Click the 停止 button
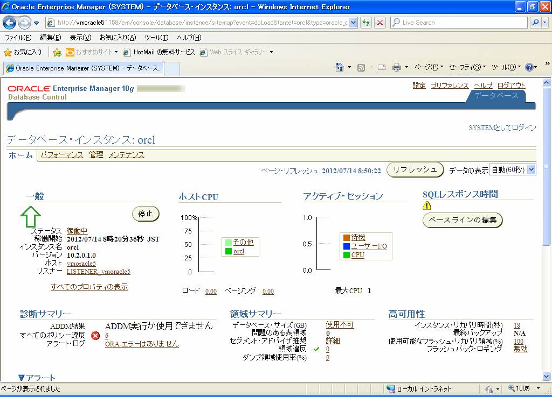 point(146,214)
